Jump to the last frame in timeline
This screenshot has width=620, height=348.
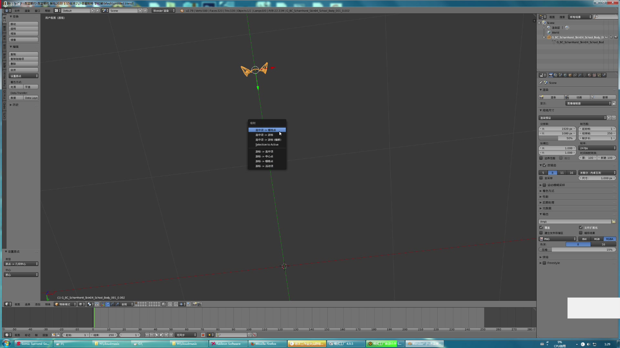(x=171, y=335)
